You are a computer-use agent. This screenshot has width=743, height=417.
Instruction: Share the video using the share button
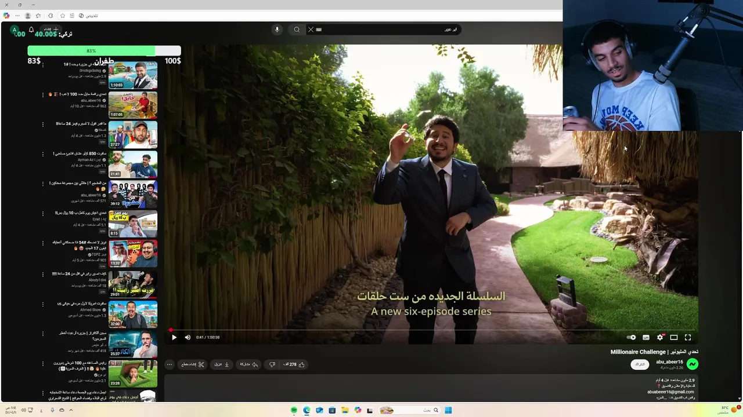click(249, 364)
